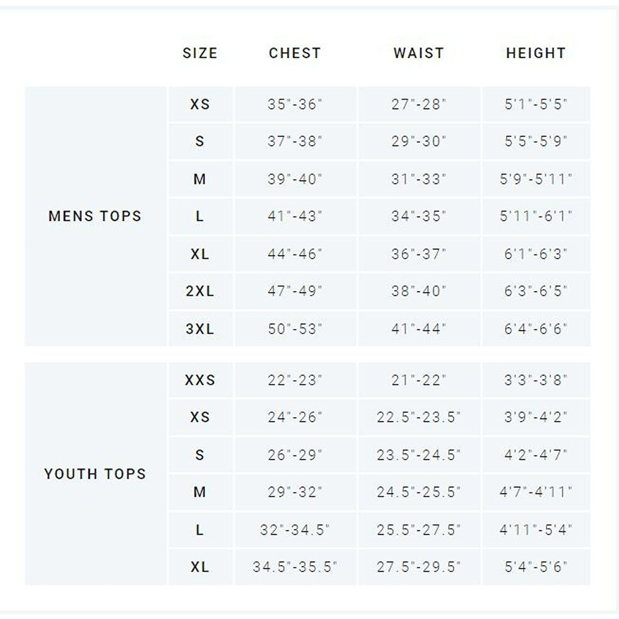Click the CHEST column header
Viewport: 619px width, 619px height.
[x=295, y=53]
